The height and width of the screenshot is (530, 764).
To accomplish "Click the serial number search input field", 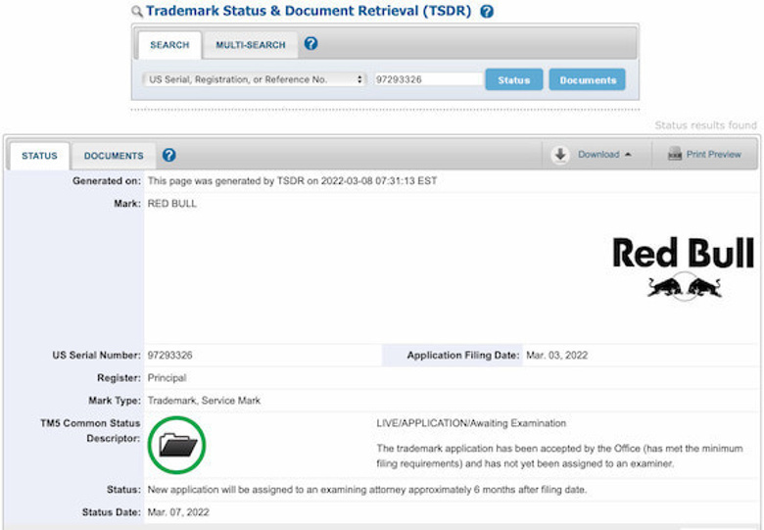I will 426,79.
